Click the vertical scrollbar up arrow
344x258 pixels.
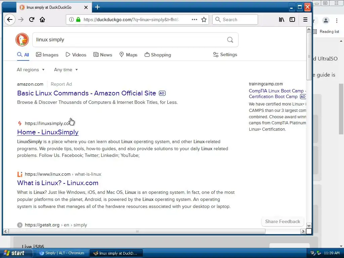coord(309,30)
